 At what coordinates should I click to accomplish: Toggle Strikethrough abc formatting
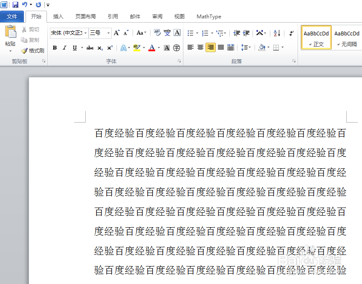(x=90, y=48)
